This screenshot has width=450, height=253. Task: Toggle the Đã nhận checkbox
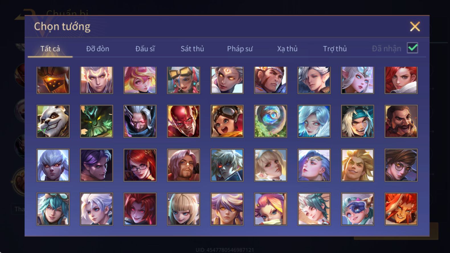pos(412,48)
